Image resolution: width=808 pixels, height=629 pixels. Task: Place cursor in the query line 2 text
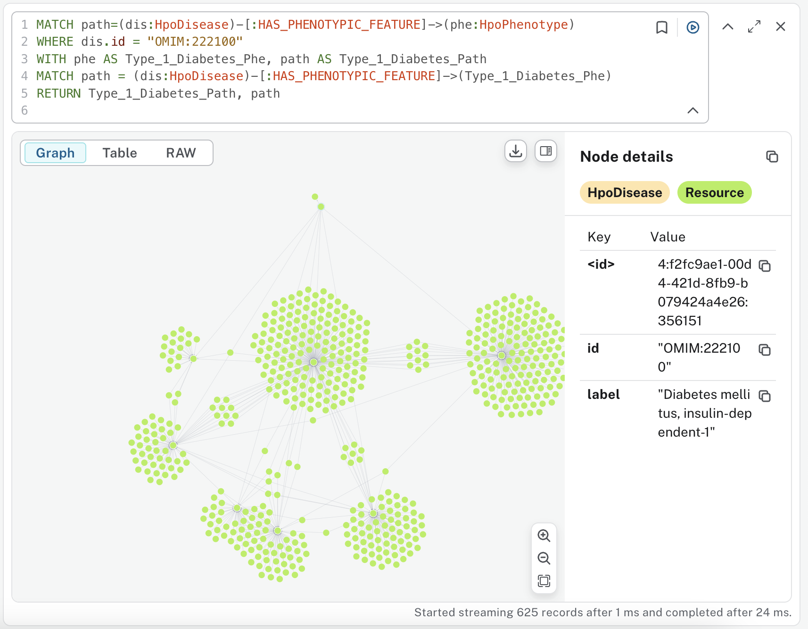[x=140, y=42]
